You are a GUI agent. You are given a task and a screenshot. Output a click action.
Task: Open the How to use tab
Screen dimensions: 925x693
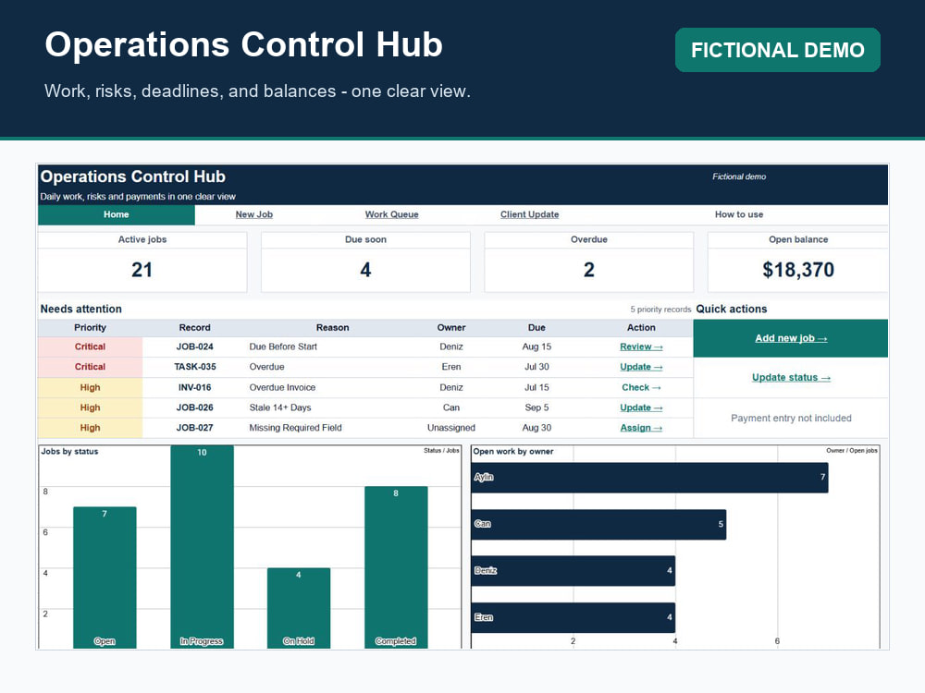click(x=738, y=214)
